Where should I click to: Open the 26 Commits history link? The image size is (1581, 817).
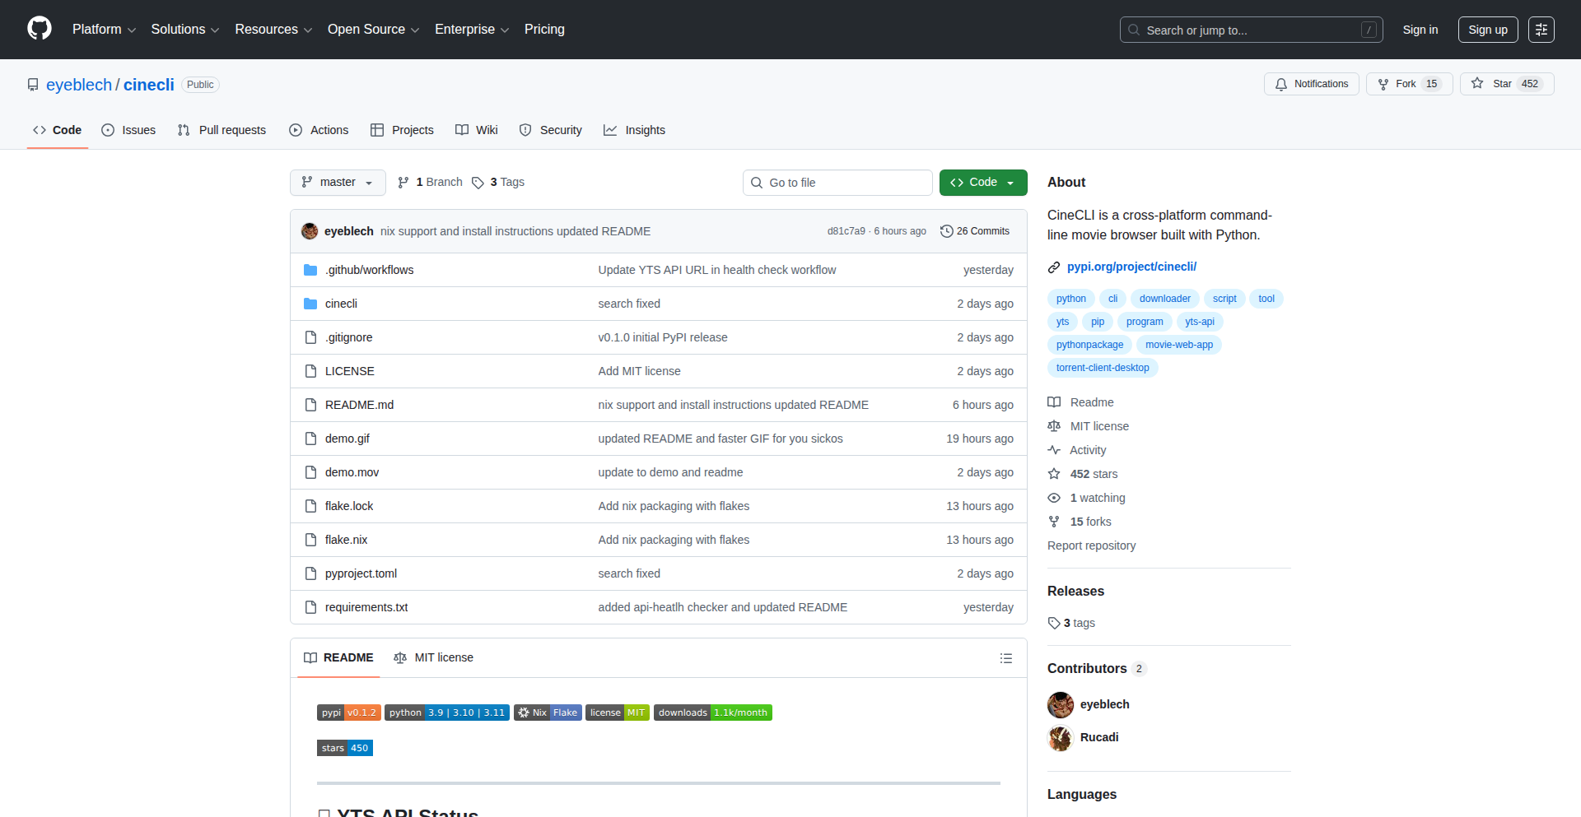click(975, 231)
